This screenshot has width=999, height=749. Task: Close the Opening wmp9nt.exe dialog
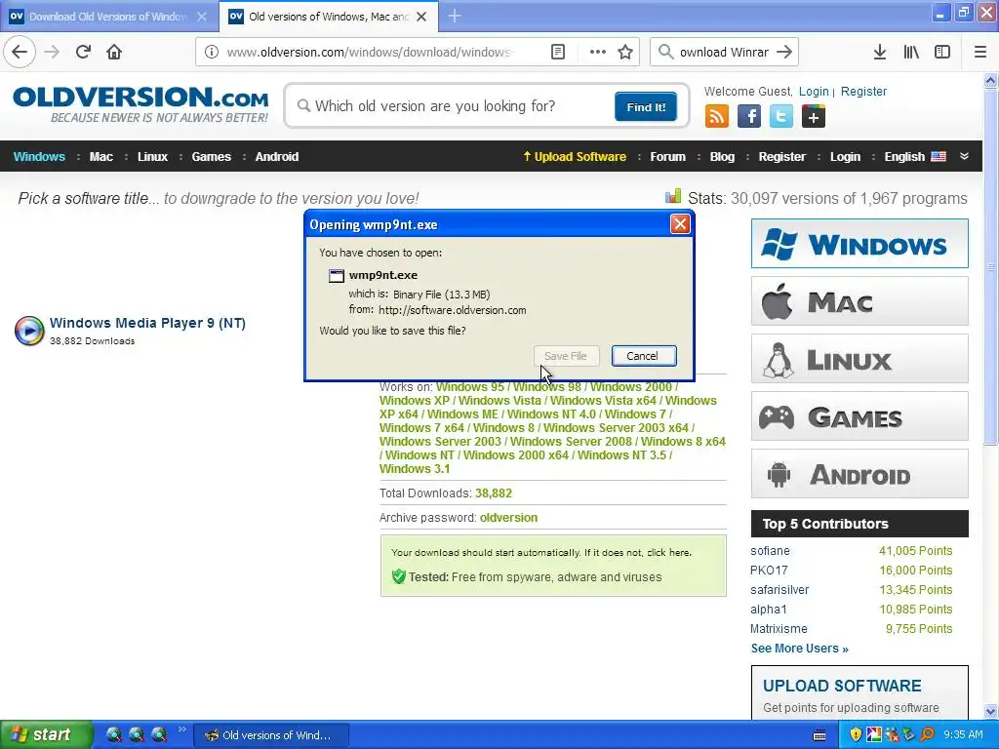[x=680, y=223]
